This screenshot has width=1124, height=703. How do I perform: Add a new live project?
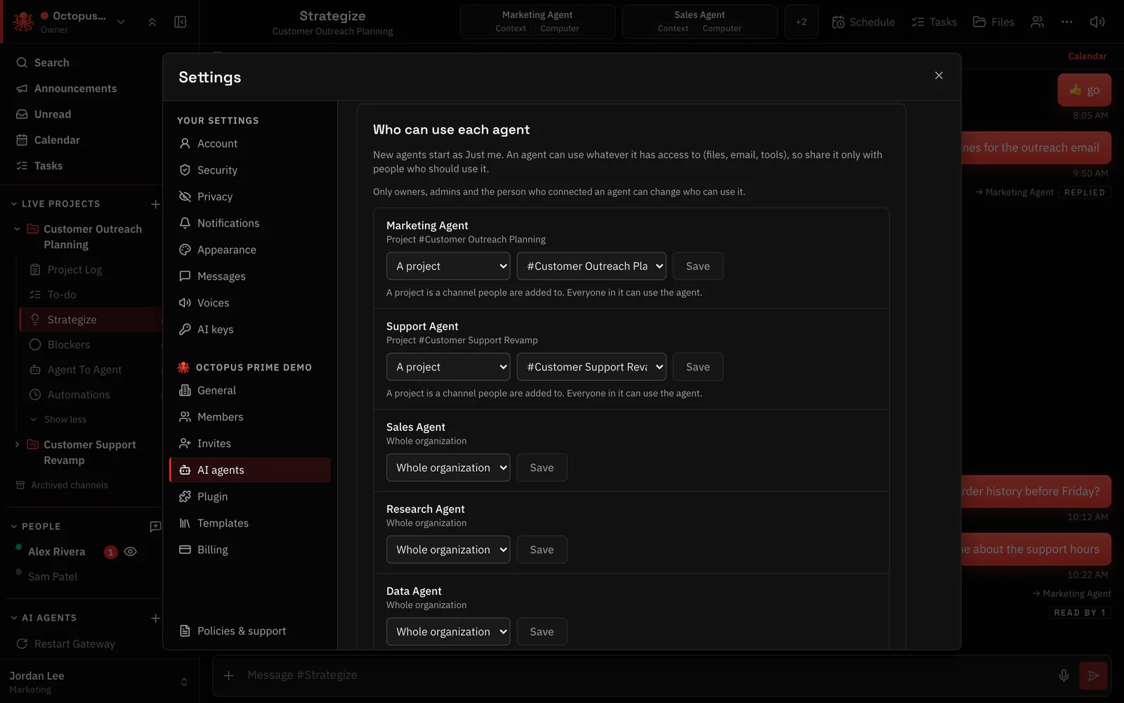point(155,204)
